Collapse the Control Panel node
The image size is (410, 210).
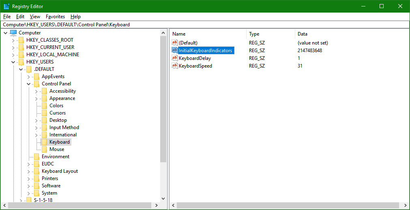tap(29, 84)
